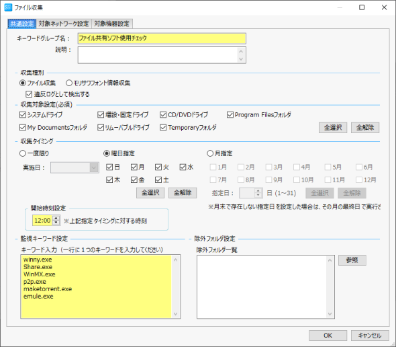
Task: Toggle 日 (Sunday) checkbox
Action: [109, 167]
